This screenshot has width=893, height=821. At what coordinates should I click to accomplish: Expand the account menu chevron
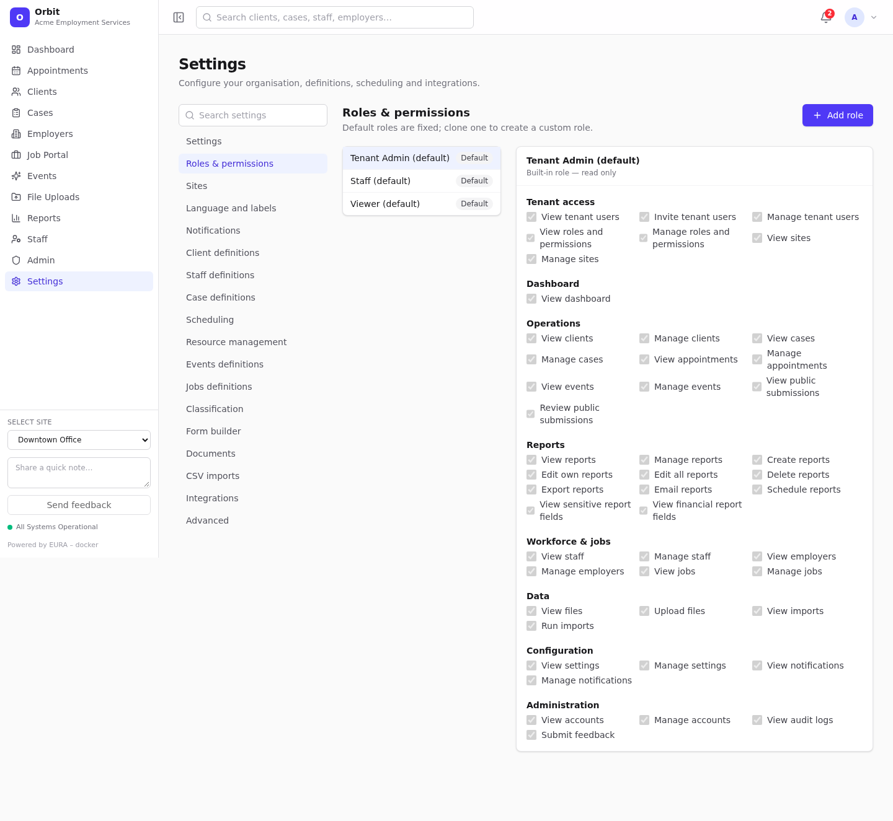[874, 17]
